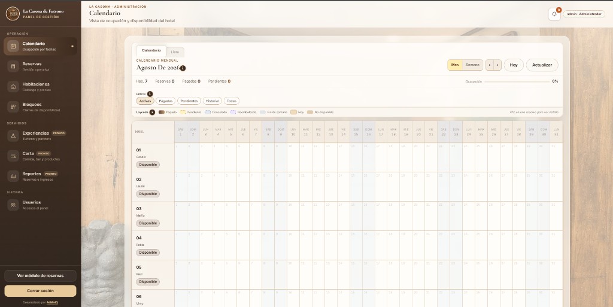The height and width of the screenshot is (307, 613).
Task: Select room 03 day 31 cell
Action: [x=556, y=216]
